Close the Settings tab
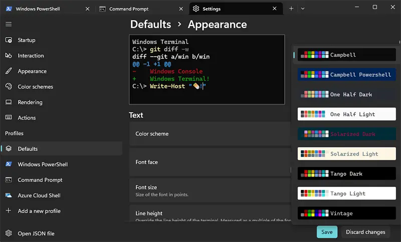Screen dimensions: 401x242 coord(274,8)
